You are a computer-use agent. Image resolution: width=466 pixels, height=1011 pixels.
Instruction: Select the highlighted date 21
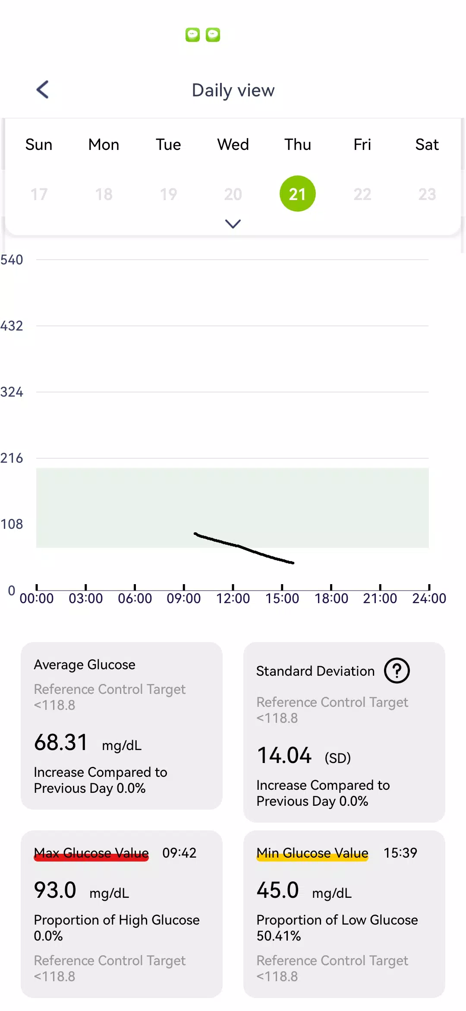[x=298, y=194]
